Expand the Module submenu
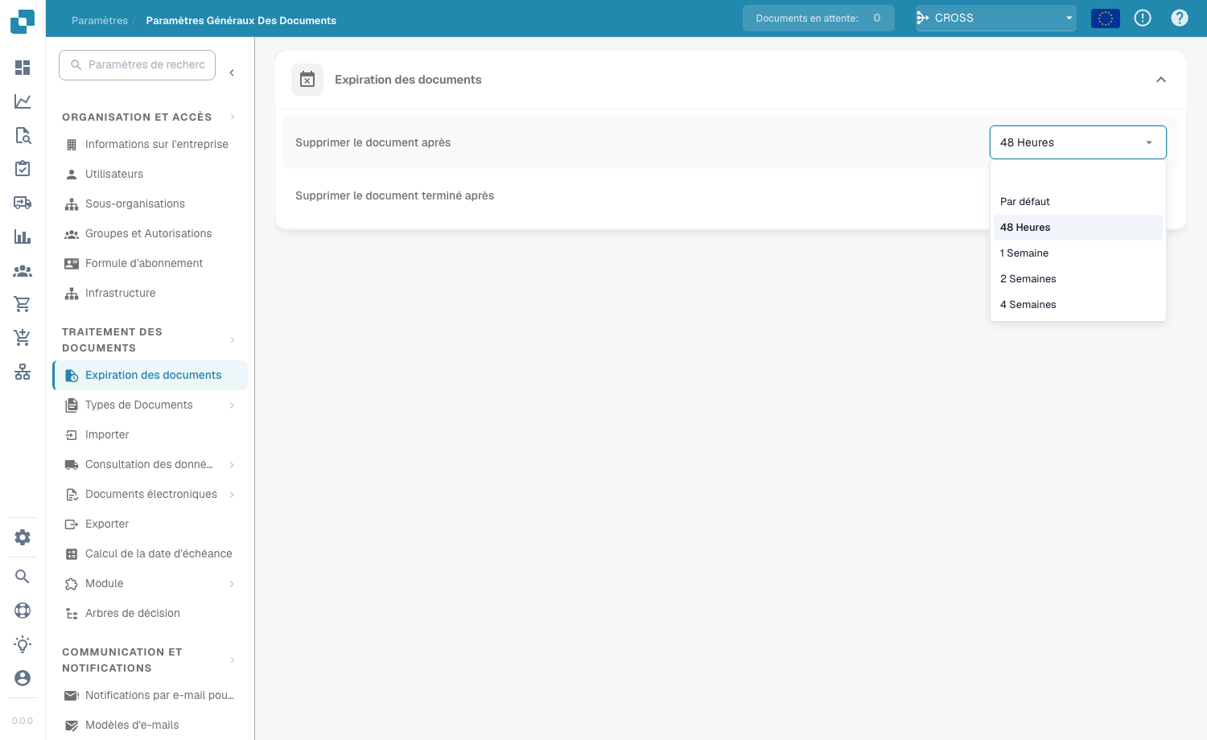The height and width of the screenshot is (740, 1207). (x=232, y=584)
